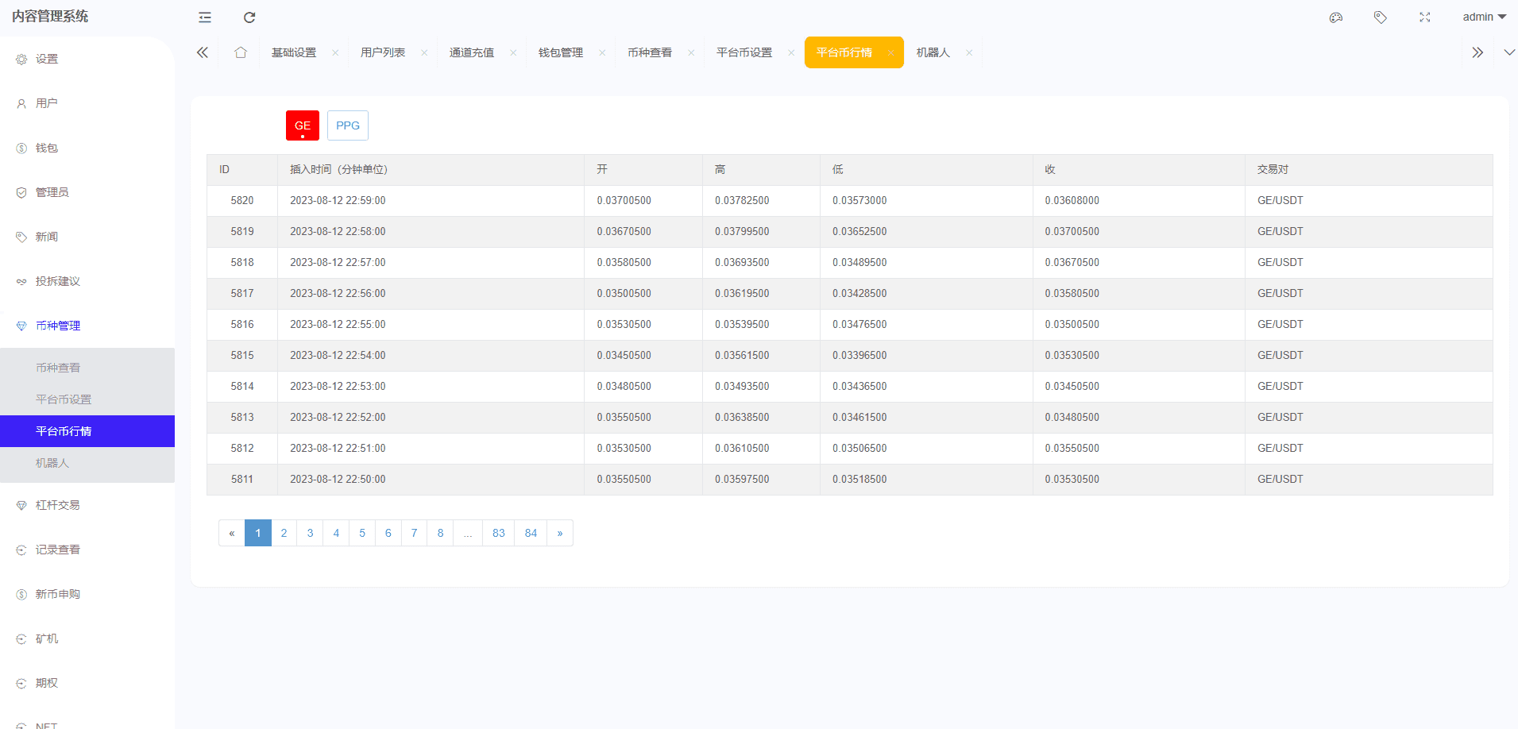Switch to the 钱包管理 tab
This screenshot has width=1518, height=729.
click(560, 52)
